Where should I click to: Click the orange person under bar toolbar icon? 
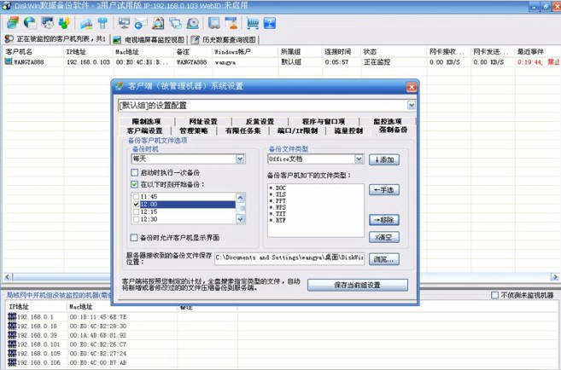click(231, 23)
